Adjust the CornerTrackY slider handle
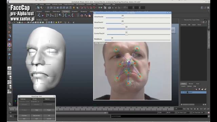The image size is (217, 122). [126, 35]
